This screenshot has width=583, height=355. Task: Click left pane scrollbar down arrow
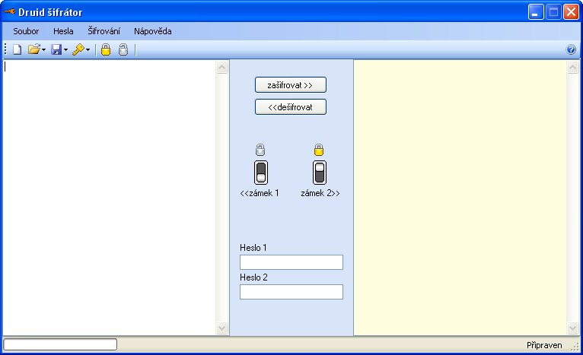[x=221, y=328]
